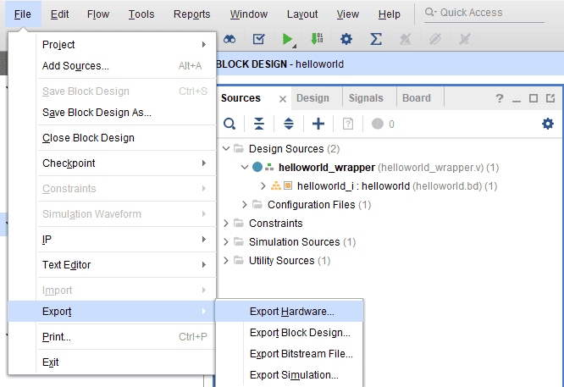Click the green Run Implementation arrow icon
Image resolution: width=564 pixels, height=387 pixels.
pyautogui.click(x=289, y=39)
